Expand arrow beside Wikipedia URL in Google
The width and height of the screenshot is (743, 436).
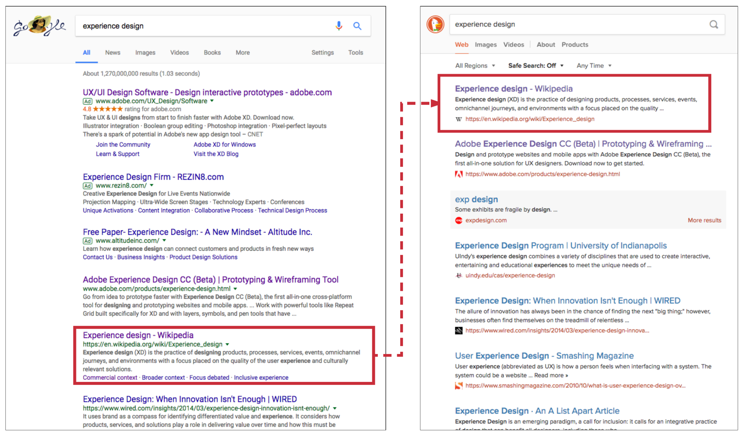tap(227, 344)
